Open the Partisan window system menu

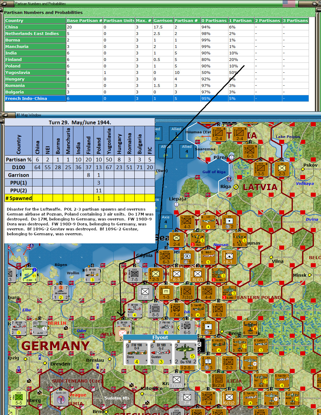point(4,4)
